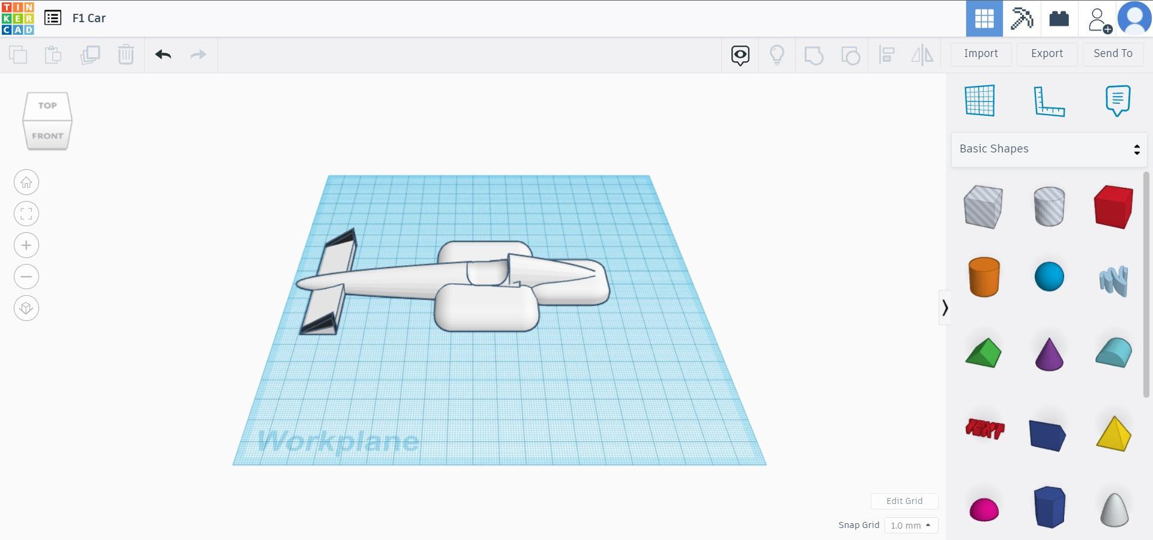The image size is (1153, 540).
Task: Pick the light-blue Scribble shape
Action: coord(1114,281)
